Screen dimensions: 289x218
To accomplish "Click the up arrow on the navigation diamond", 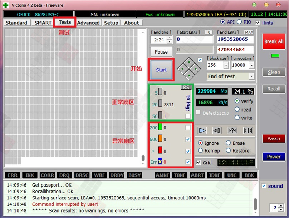I will click(x=189, y=60).
